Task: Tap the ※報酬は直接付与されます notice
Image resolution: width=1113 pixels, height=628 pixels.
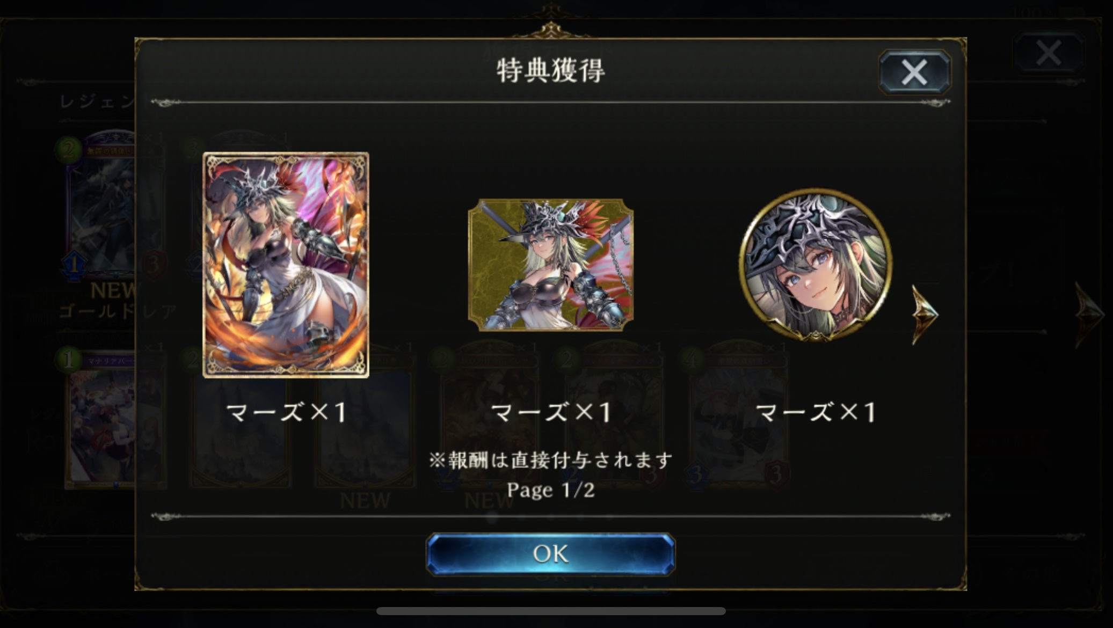Action: tap(550, 460)
